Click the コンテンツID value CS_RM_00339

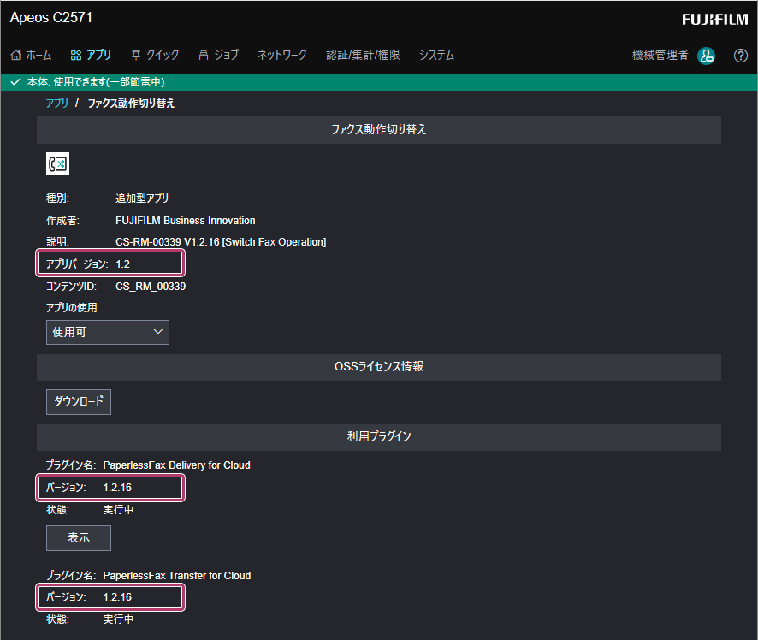151,287
